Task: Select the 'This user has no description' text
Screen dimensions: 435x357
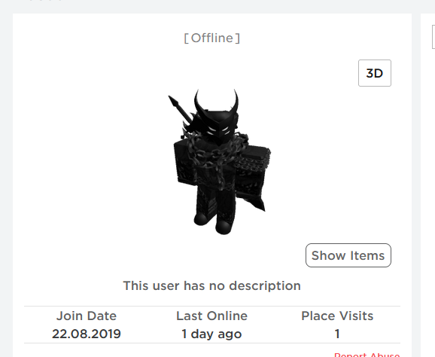Action: pos(212,285)
